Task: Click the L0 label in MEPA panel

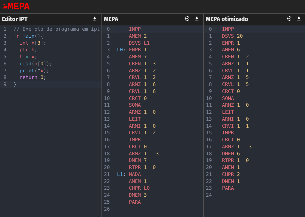Action: (x=120, y=50)
